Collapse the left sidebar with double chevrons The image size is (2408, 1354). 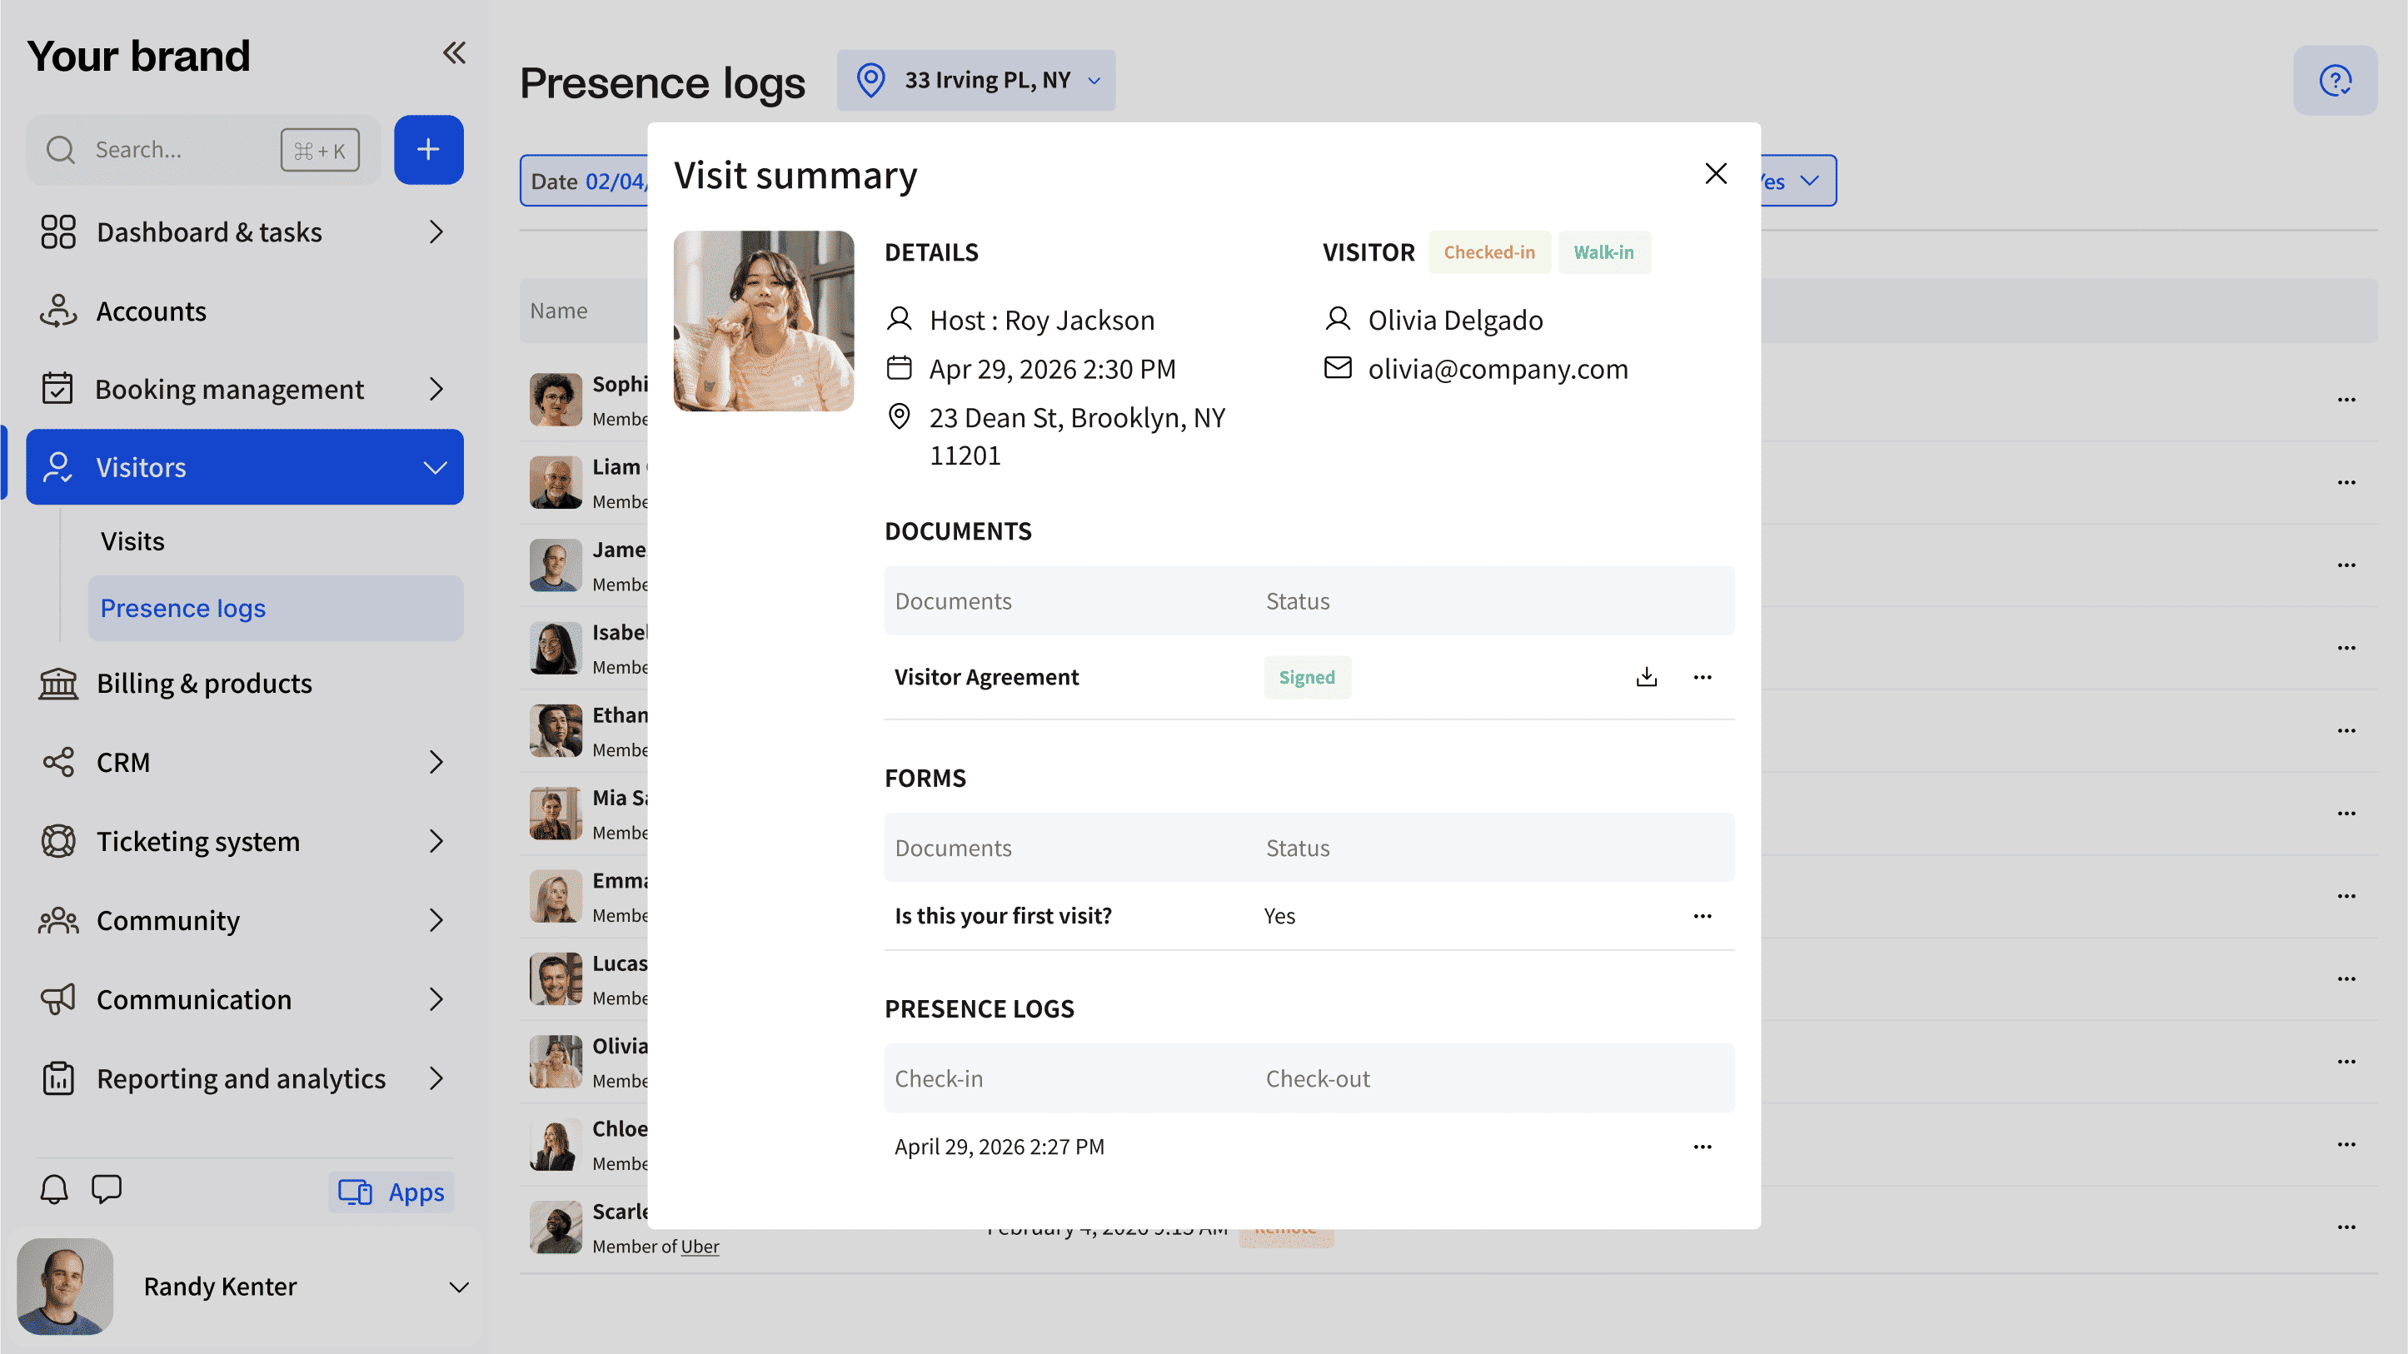click(x=454, y=53)
